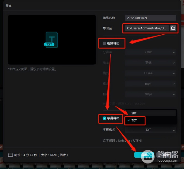Viewport: 184px width, 169px height.
Task: Open the 更低 bitrate dropdown
Action: click(151, 63)
